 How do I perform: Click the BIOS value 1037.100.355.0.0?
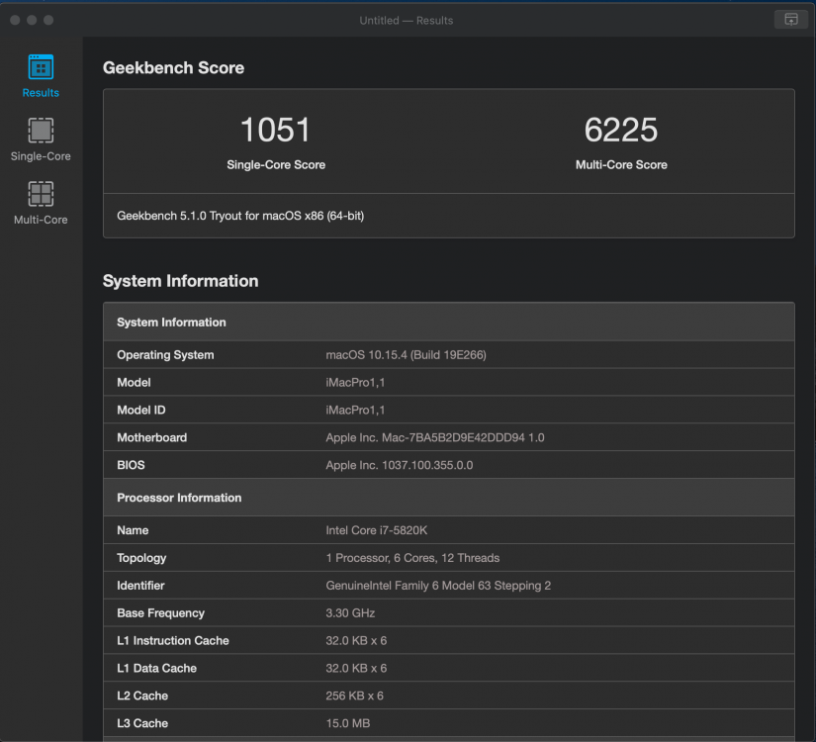coord(400,465)
